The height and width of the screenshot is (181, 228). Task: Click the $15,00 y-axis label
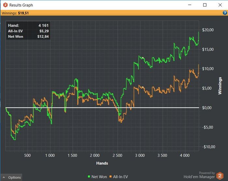(x=208, y=49)
